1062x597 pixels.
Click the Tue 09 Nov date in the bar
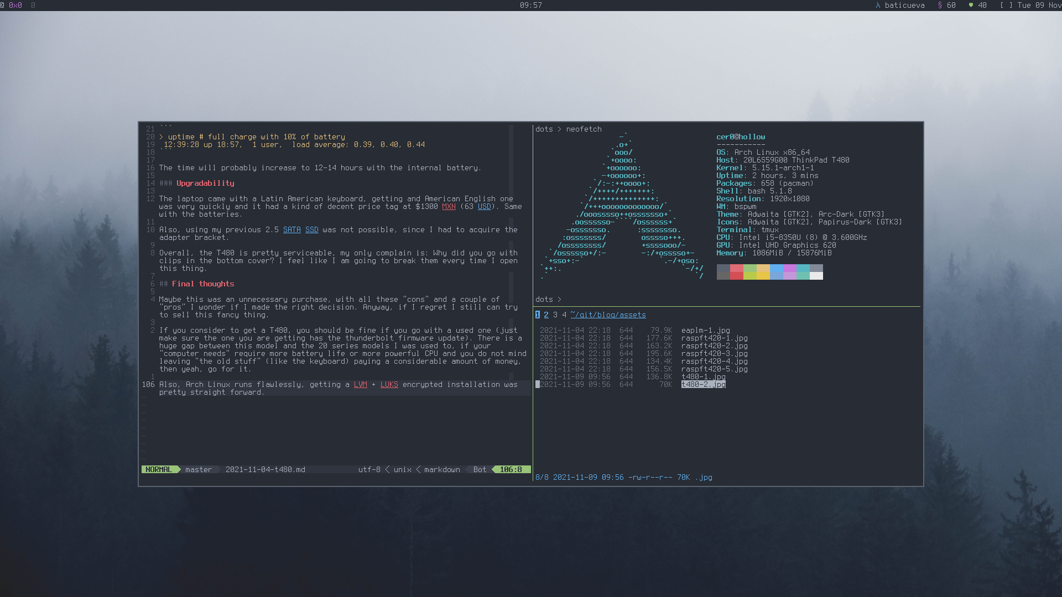coord(1039,5)
